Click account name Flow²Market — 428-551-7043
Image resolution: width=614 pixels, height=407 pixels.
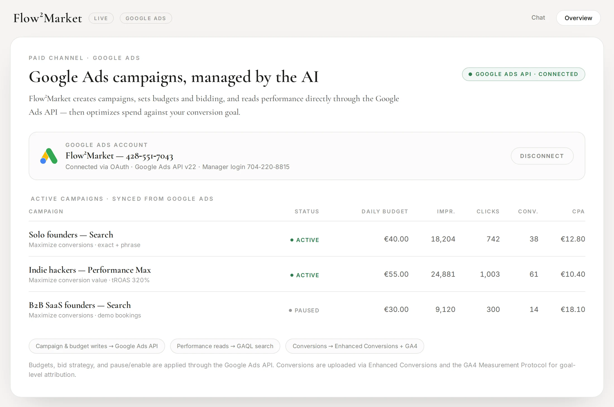point(119,156)
